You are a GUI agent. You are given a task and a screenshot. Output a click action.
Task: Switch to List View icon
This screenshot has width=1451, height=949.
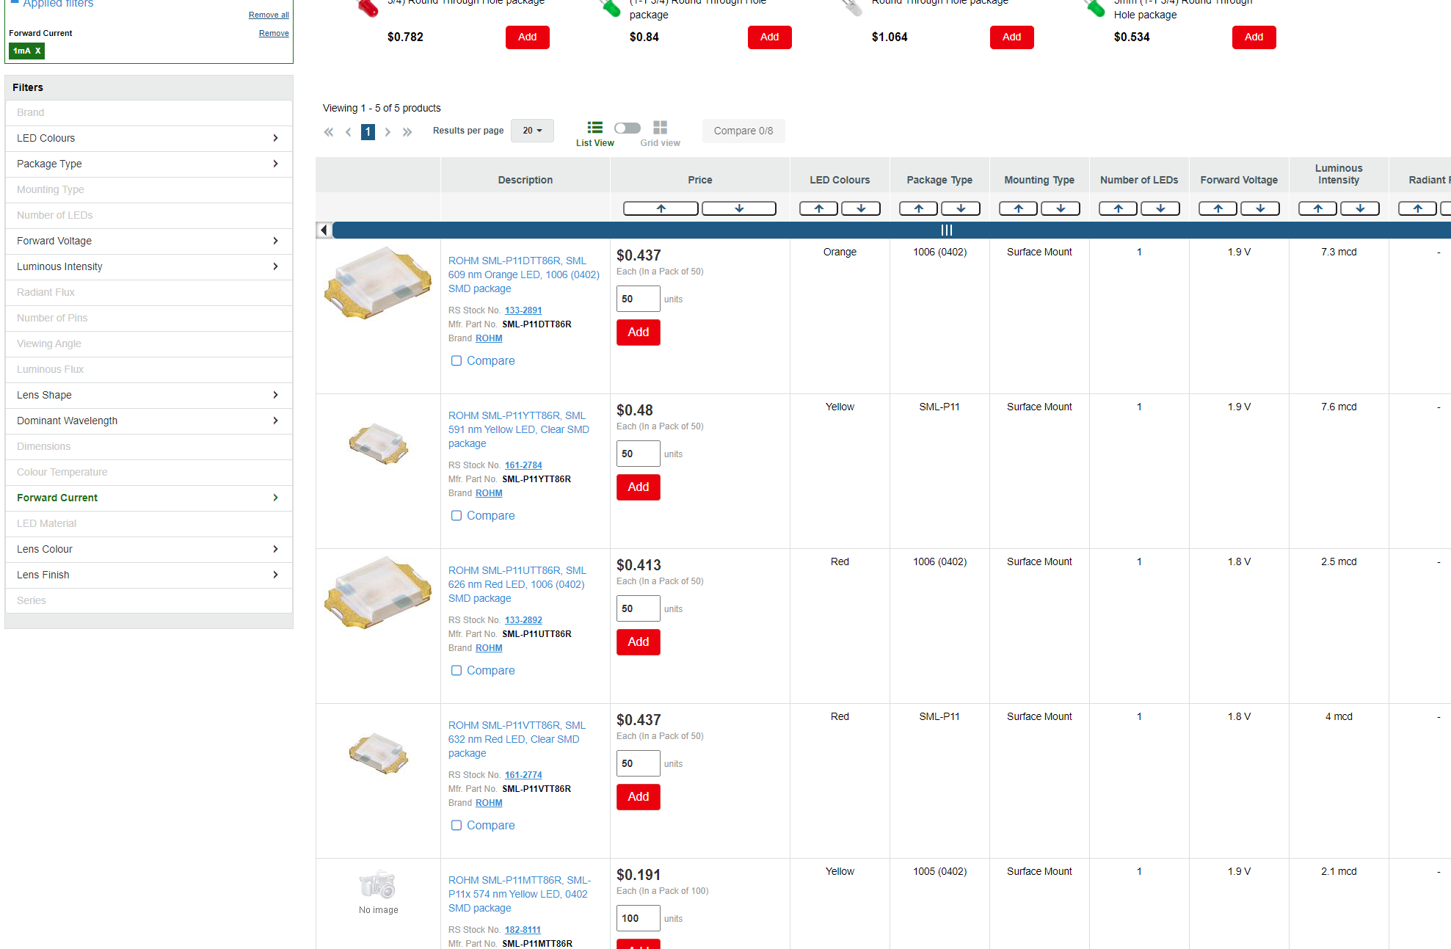(x=594, y=127)
